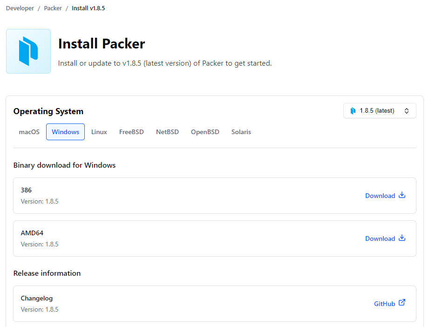Click the Packer logo tile
This screenshot has width=429, height=327.
point(28,51)
